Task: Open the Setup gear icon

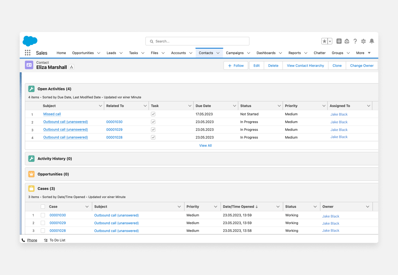Action: (363, 41)
